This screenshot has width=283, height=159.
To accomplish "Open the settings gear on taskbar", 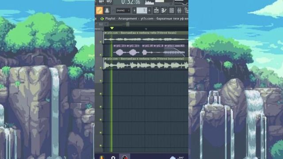I will pyautogui.click(x=113, y=158).
